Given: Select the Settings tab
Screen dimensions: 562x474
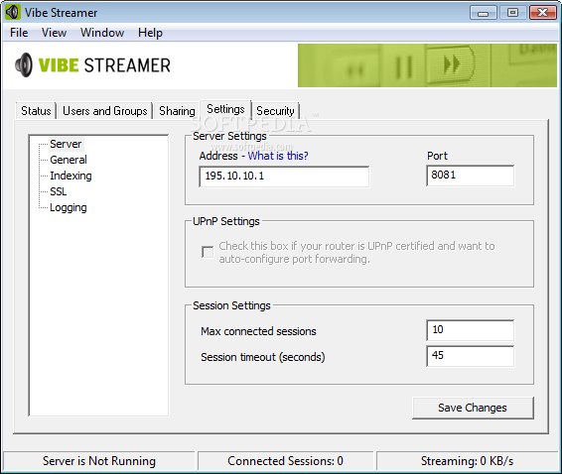Looking at the screenshot, I should pyautogui.click(x=225, y=109).
